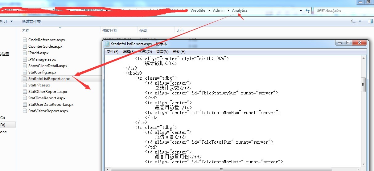The height and width of the screenshot is (171, 374).
Task: Expand the 打开 dropdown arrow
Action: tap(12, 21)
